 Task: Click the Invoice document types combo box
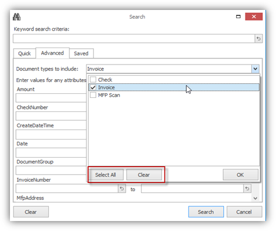coord(169,69)
